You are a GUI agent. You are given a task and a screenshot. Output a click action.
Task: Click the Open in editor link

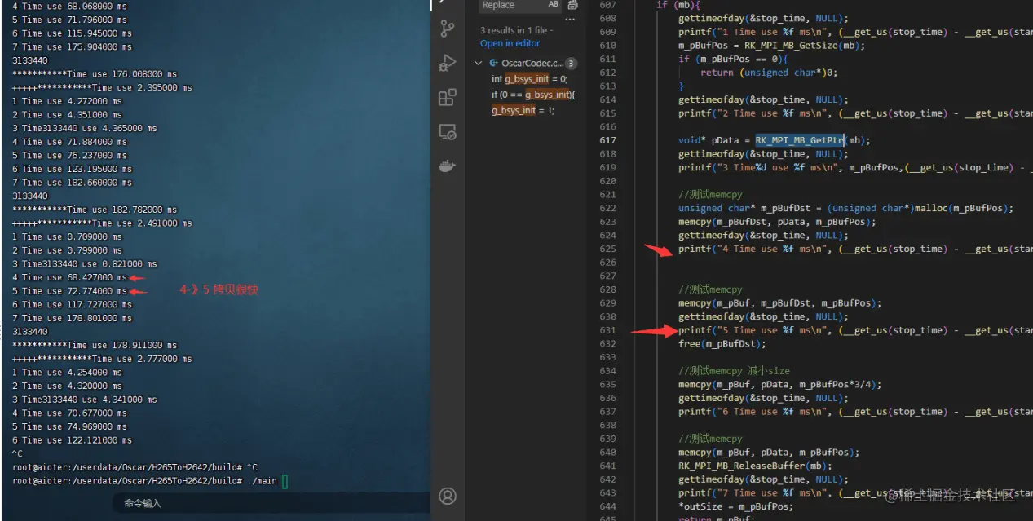pos(510,43)
